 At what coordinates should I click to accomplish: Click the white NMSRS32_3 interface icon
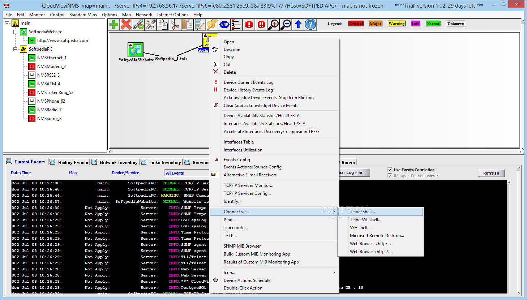pyautogui.click(x=32, y=75)
